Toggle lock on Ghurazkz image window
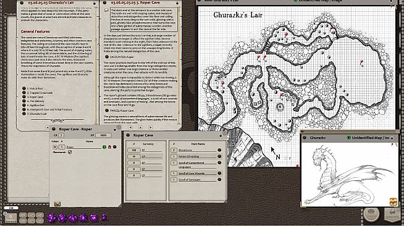 click(392, 138)
